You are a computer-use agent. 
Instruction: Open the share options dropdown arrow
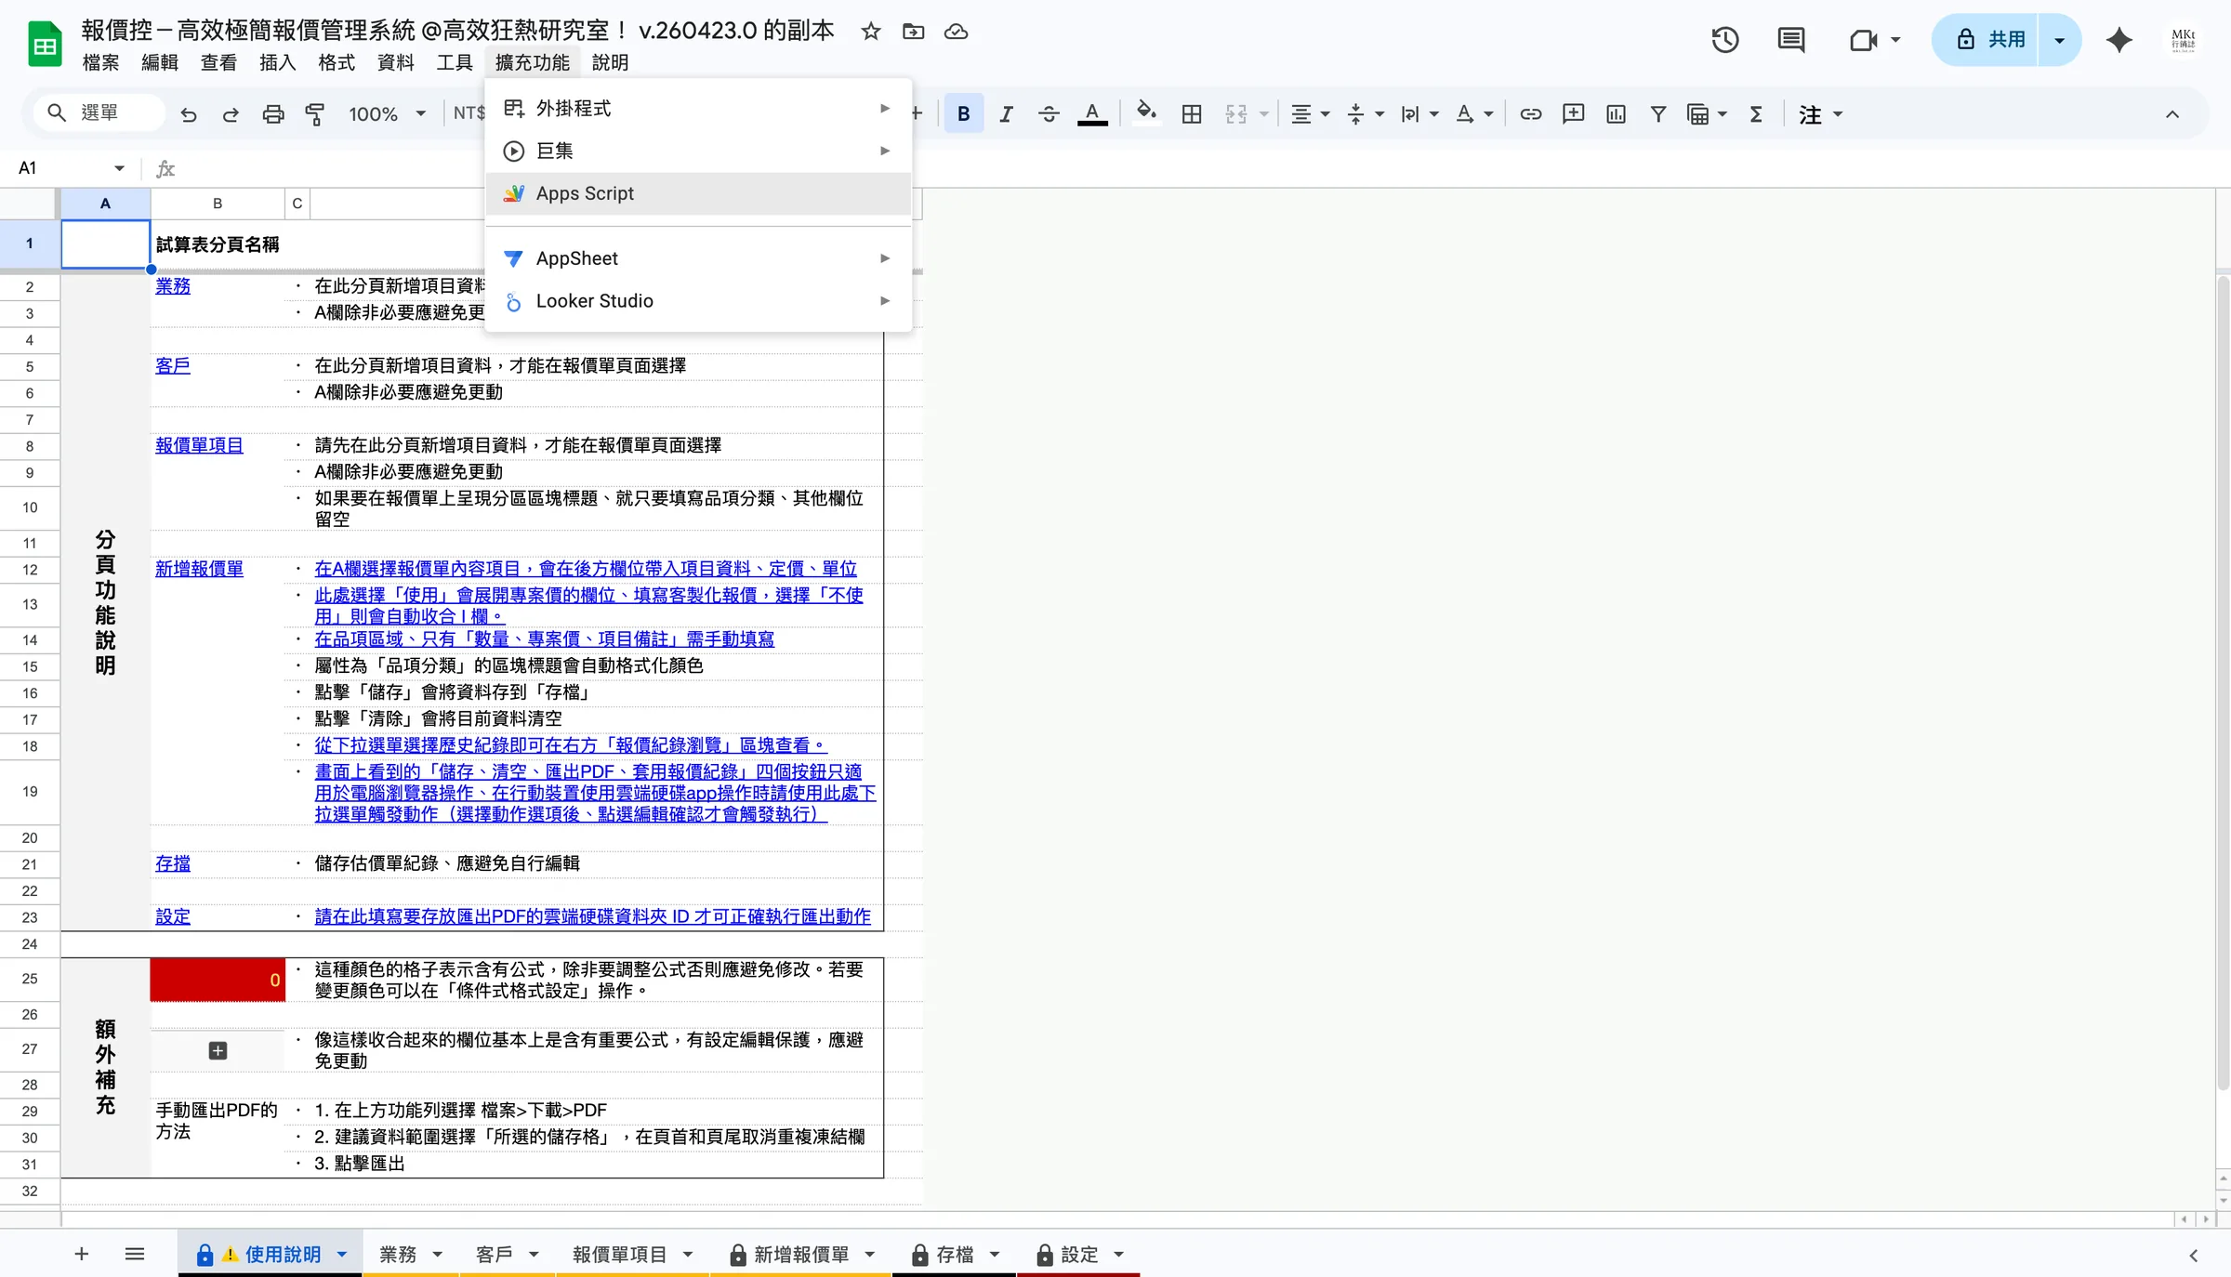pyautogui.click(x=2059, y=40)
